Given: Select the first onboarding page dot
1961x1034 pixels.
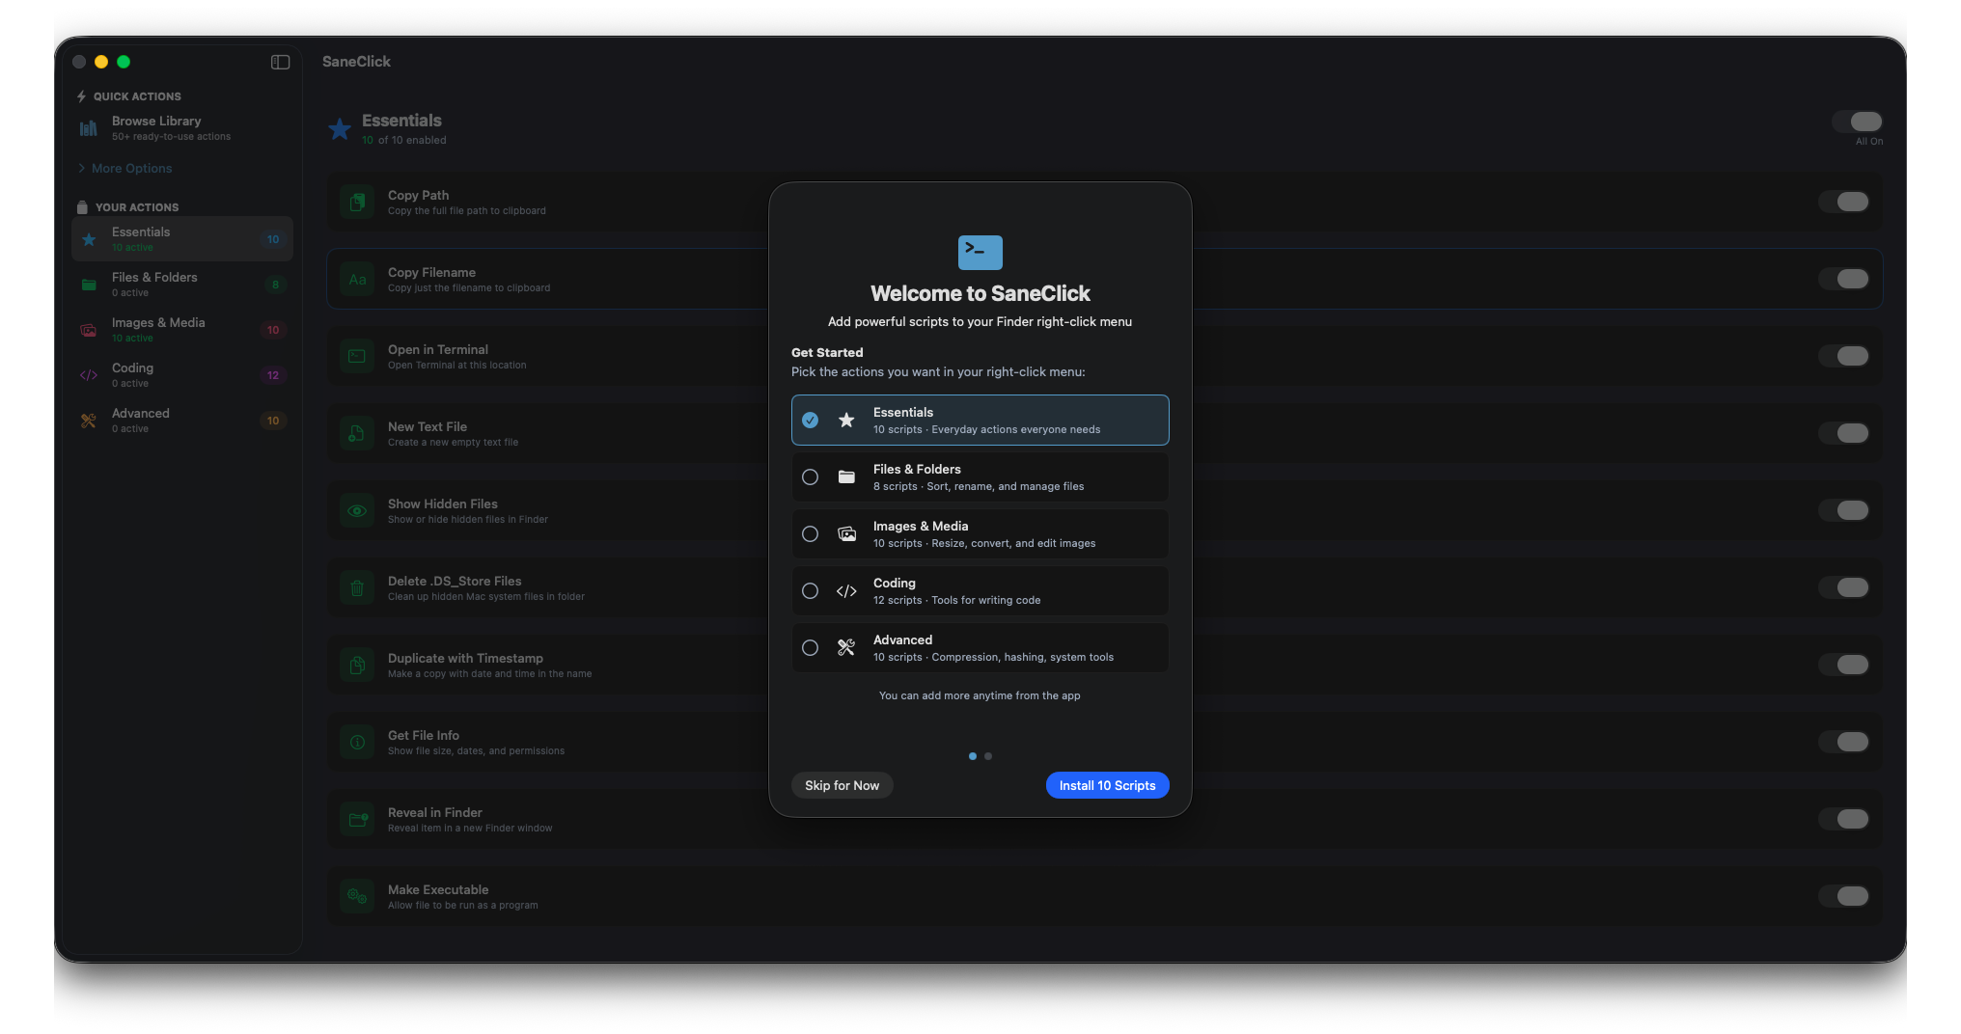Looking at the screenshot, I should click(973, 756).
